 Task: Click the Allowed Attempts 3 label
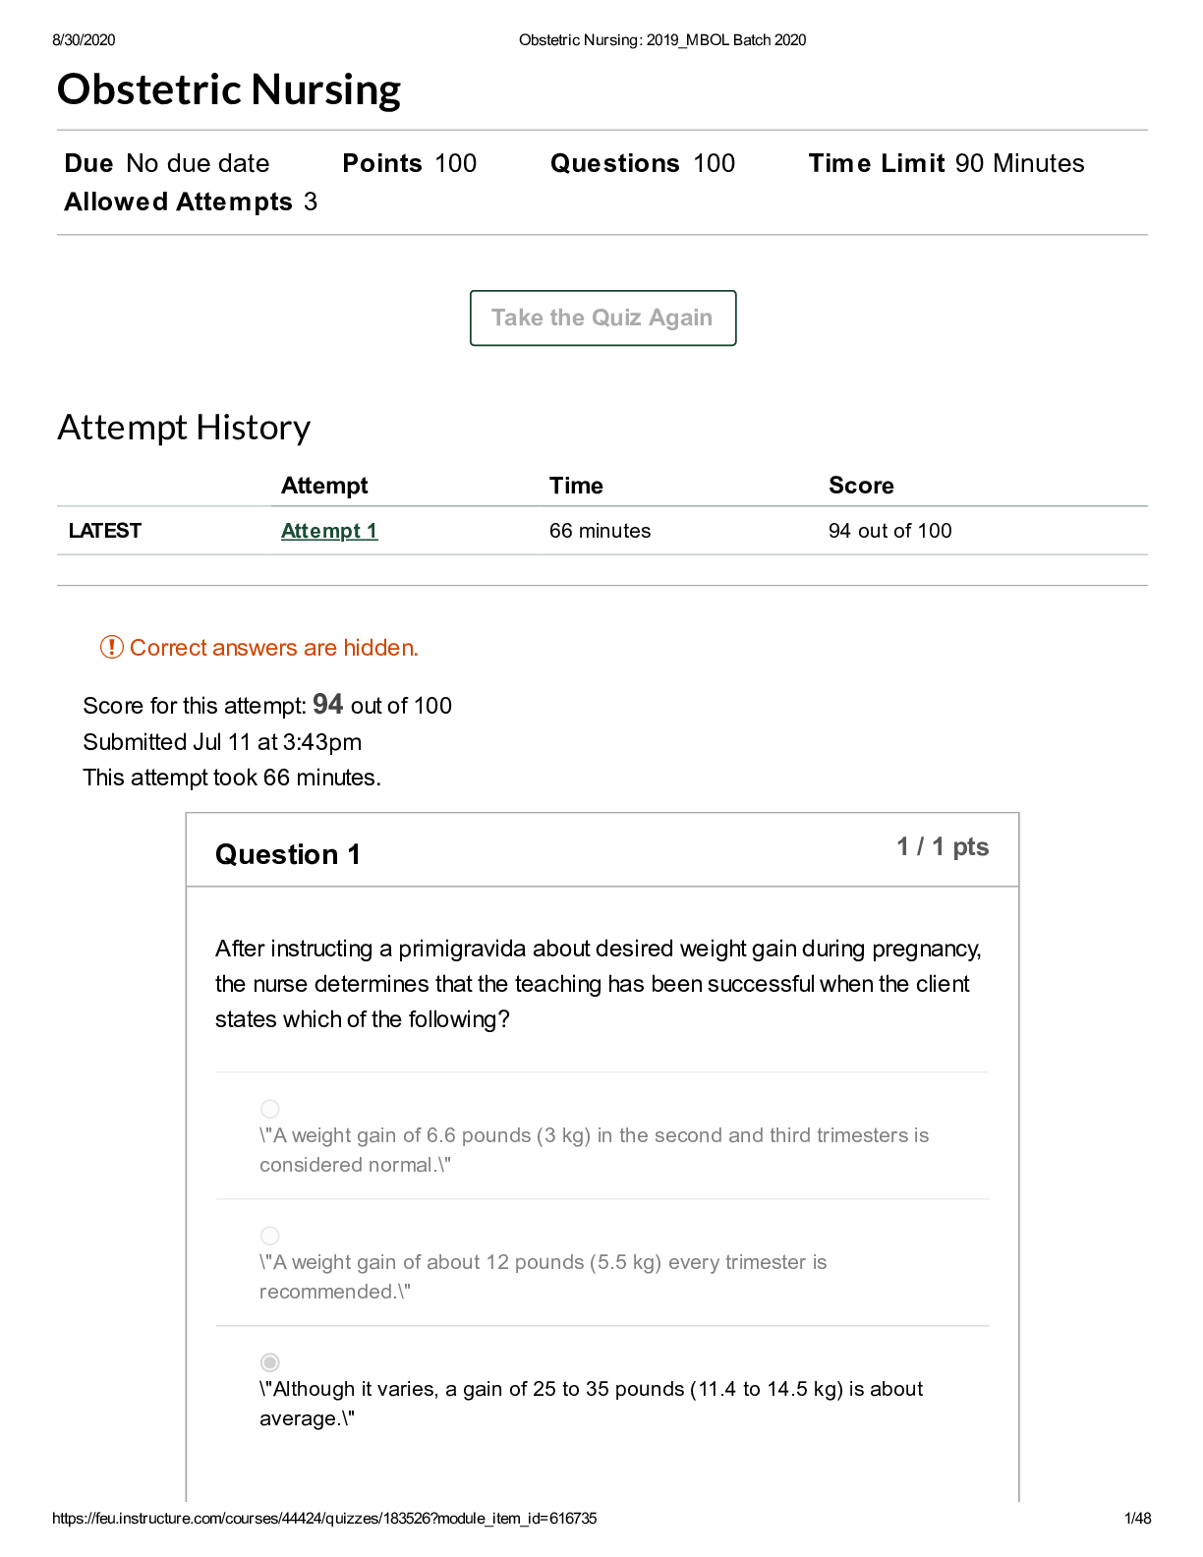pos(191,202)
